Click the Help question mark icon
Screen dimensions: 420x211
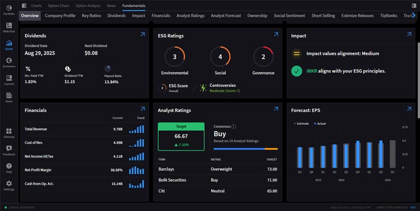(x=9, y=166)
